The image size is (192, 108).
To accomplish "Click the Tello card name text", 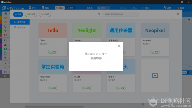I will pyautogui.click(x=42, y=40).
